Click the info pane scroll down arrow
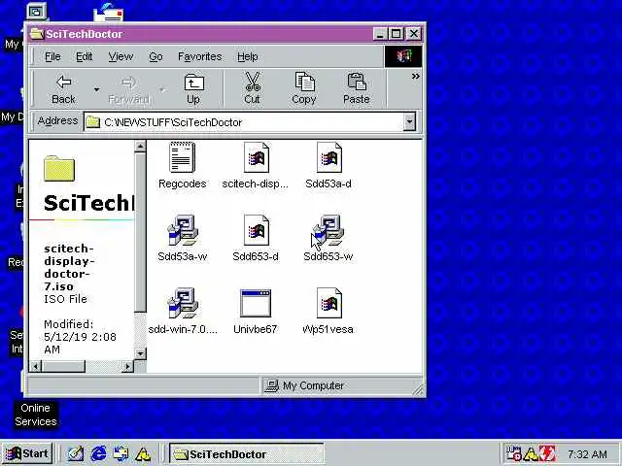This screenshot has width=622, height=466. [x=140, y=352]
